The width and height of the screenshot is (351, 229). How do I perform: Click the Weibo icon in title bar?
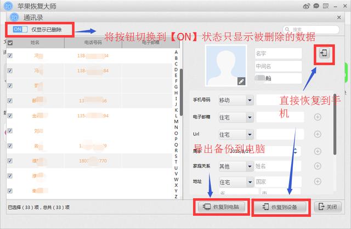306,6
